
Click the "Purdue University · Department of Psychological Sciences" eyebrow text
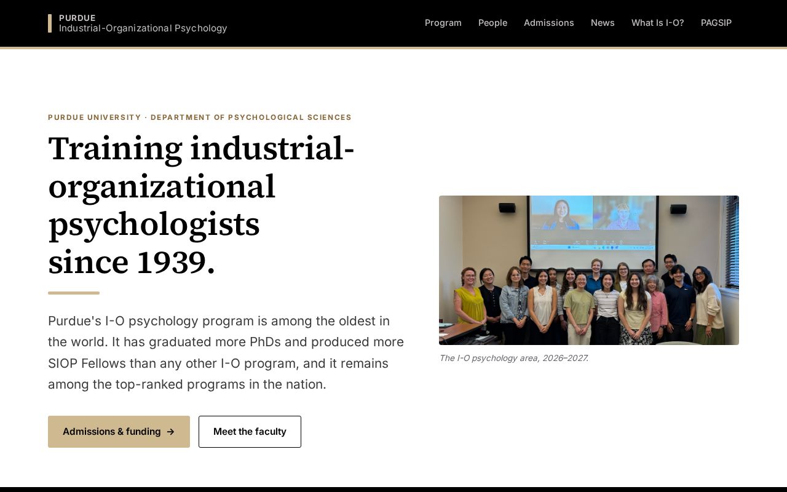tap(200, 117)
